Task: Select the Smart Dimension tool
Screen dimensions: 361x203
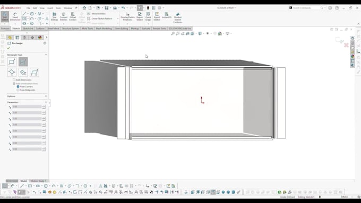Action: 15,16
